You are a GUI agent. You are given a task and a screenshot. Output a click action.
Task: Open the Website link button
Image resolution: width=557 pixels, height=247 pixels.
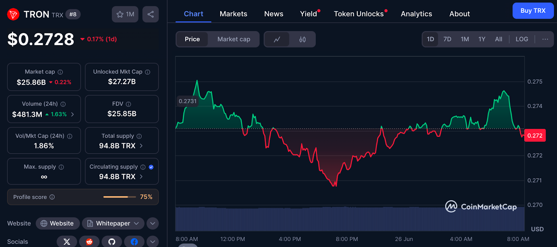[x=57, y=223]
